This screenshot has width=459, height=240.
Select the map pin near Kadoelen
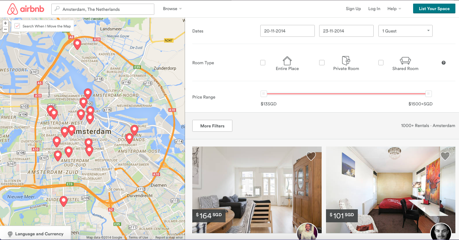point(77,44)
